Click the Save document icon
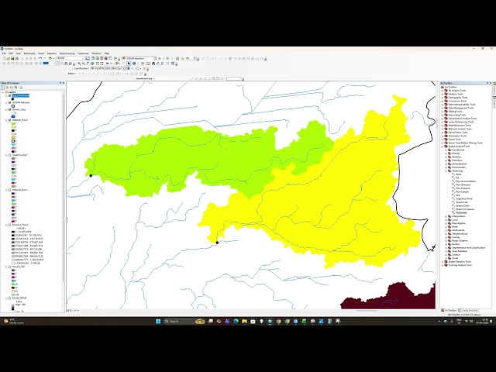 point(12,59)
